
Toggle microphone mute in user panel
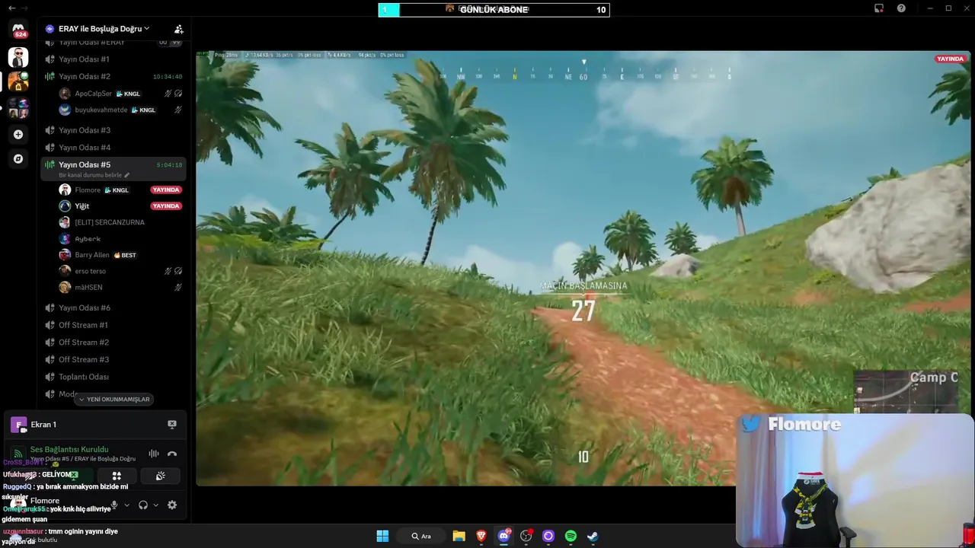point(114,505)
